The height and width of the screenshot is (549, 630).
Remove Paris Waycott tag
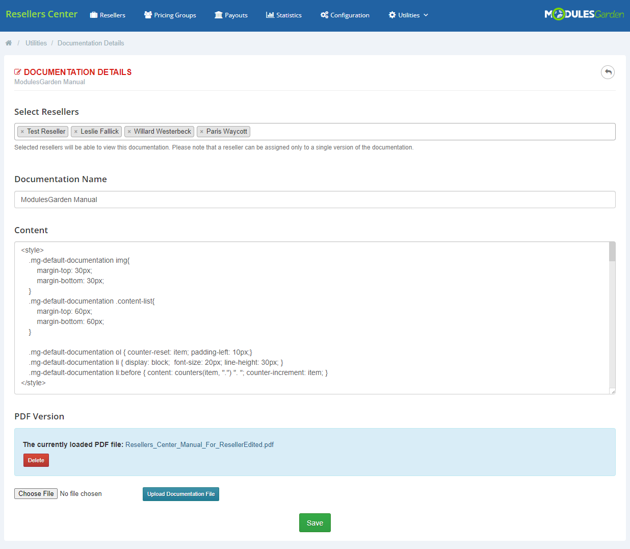tap(202, 132)
